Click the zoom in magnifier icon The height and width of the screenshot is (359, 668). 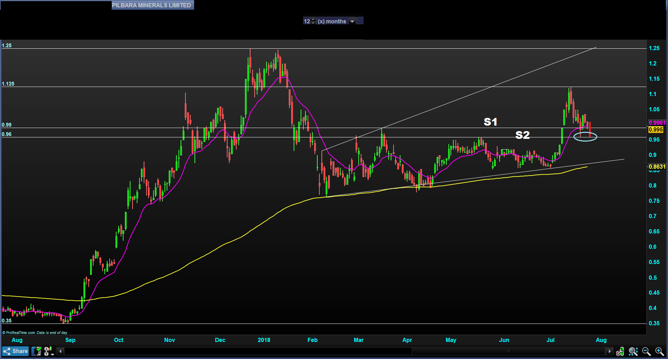pyautogui.click(x=659, y=351)
